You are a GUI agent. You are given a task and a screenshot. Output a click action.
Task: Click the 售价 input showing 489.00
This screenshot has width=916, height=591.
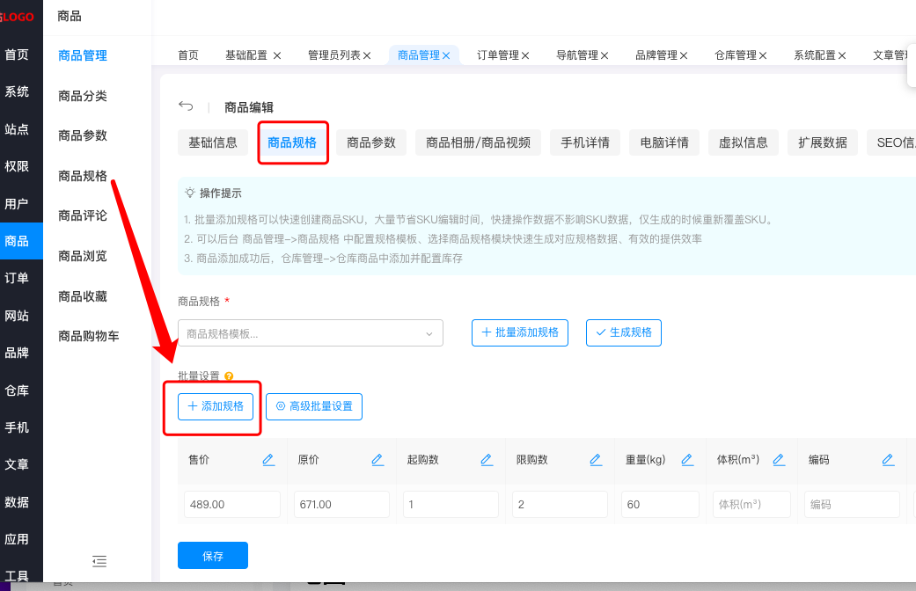point(232,504)
